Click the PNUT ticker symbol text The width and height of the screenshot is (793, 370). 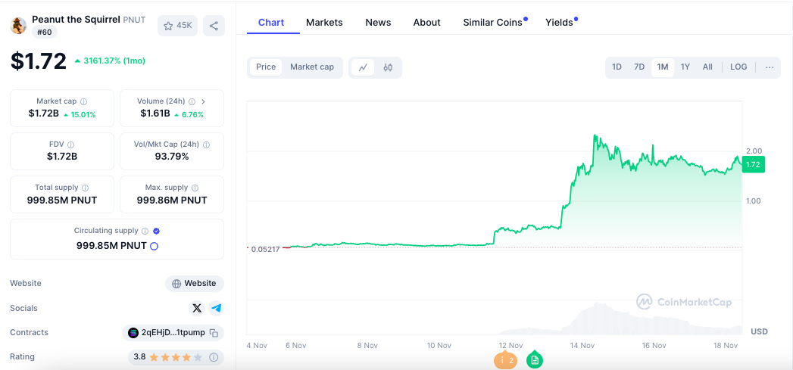[x=134, y=20]
